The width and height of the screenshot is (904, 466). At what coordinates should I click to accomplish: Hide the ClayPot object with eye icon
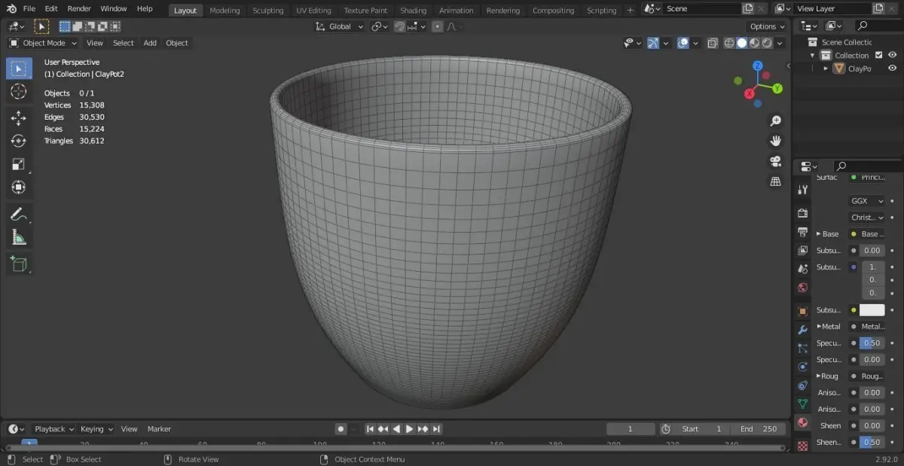[892, 69]
